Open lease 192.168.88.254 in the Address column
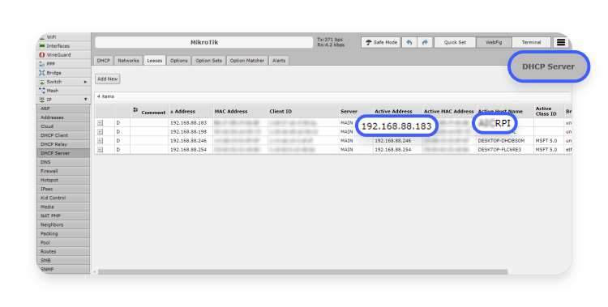The image size is (608, 307). click(188, 150)
